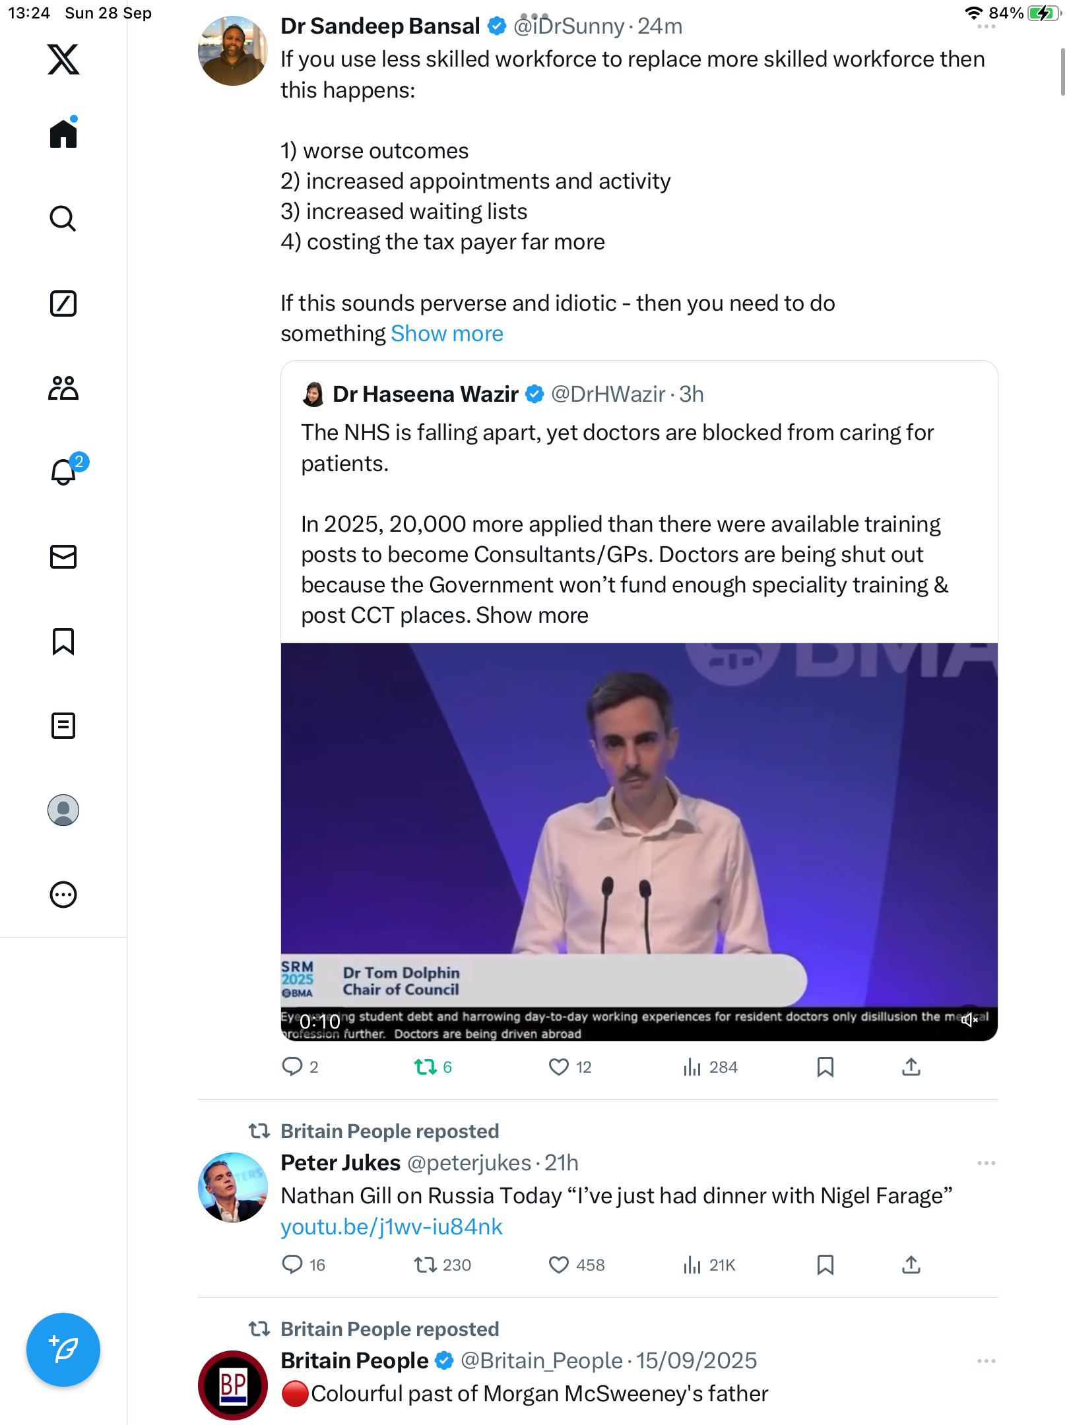Click the X logo at top
The height and width of the screenshot is (1425, 1069).
pos(63,59)
